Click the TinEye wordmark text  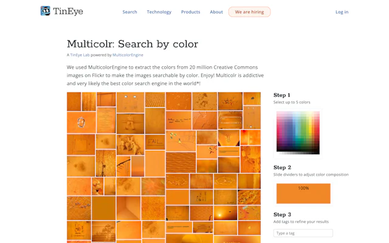[x=68, y=11]
